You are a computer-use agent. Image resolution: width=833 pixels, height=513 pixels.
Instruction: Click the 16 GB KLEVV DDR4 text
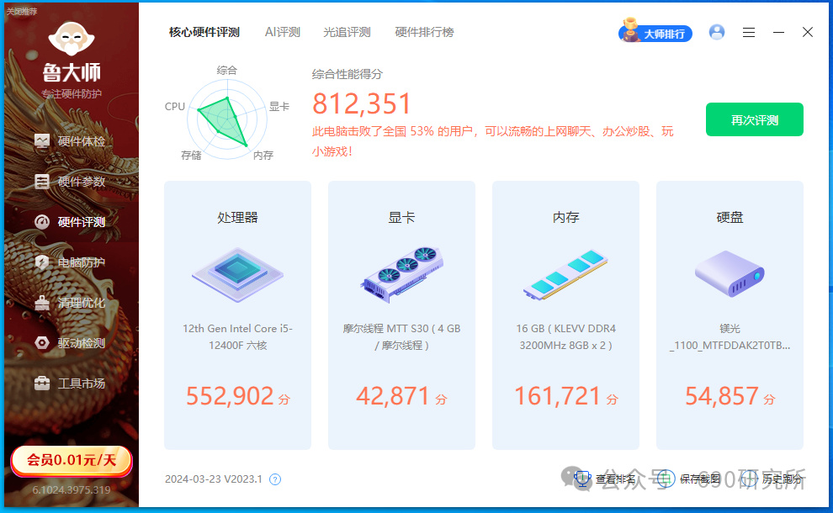(x=565, y=336)
